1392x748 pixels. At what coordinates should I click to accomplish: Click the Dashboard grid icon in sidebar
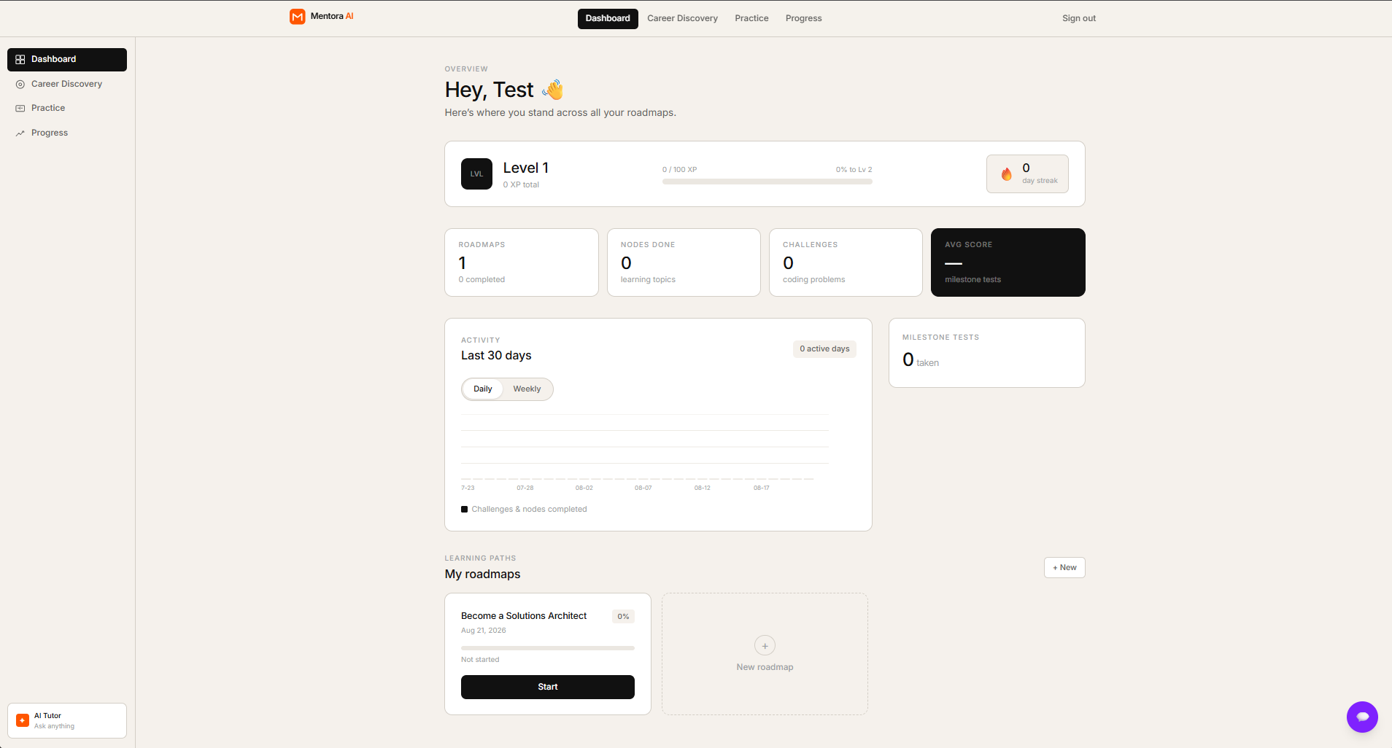20,60
